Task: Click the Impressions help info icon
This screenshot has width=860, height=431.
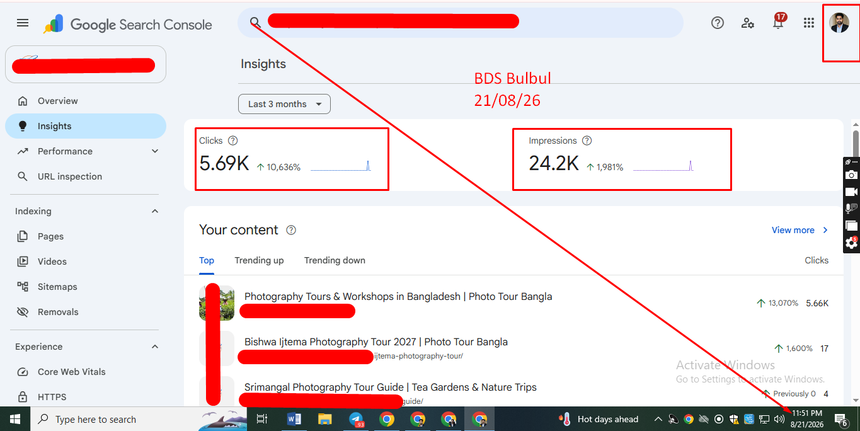Action: [x=587, y=141]
